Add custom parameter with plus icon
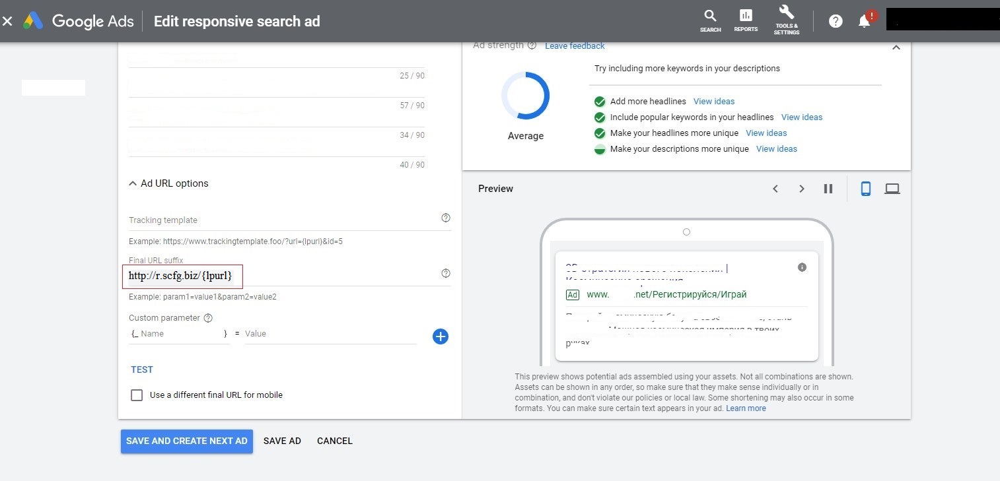 [441, 337]
